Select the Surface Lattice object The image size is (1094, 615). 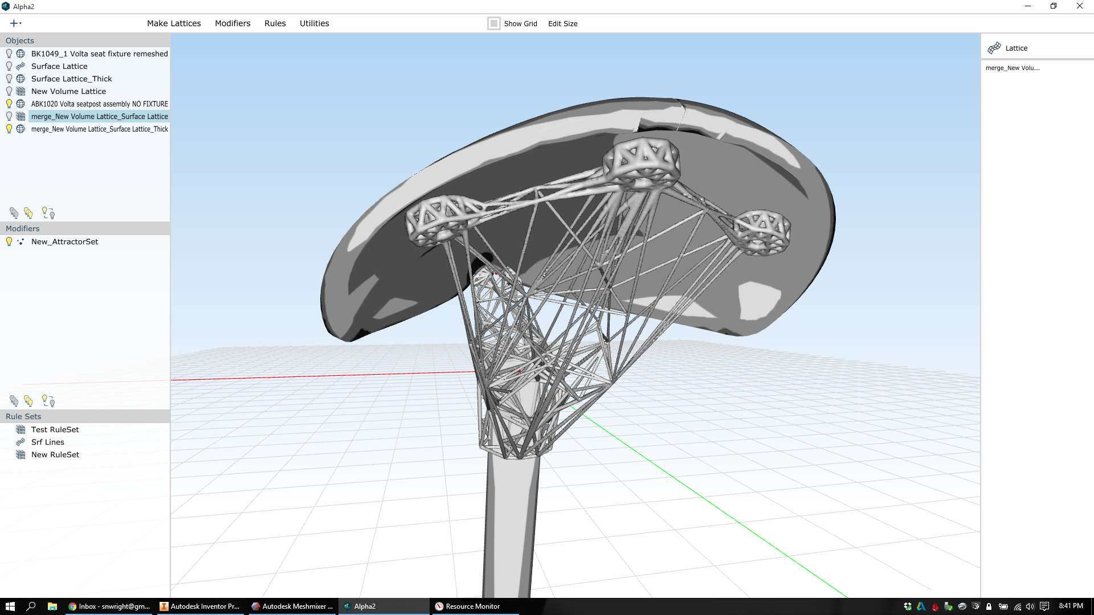[x=59, y=66]
